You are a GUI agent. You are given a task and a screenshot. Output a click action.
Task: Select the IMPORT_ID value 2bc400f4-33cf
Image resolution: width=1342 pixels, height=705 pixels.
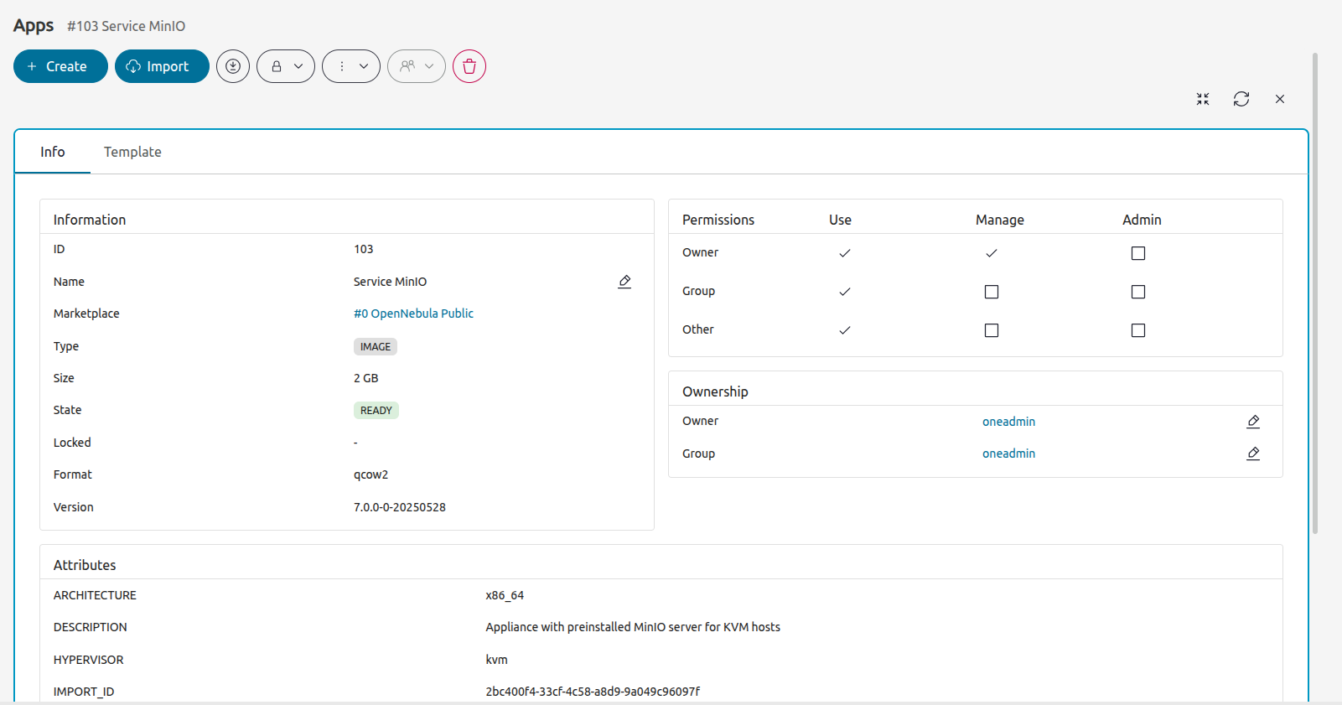[593, 692]
